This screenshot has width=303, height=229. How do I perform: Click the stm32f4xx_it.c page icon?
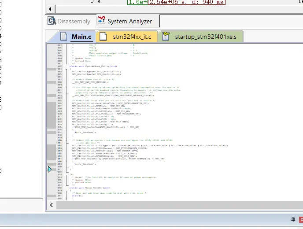[103, 37]
